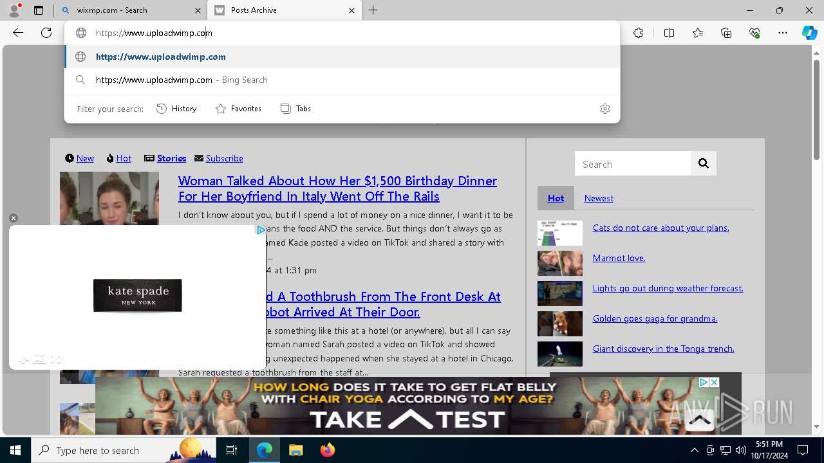Viewport: 824px width, 463px height.
Task: Close the kate spade floating ad
Action: 13,219
